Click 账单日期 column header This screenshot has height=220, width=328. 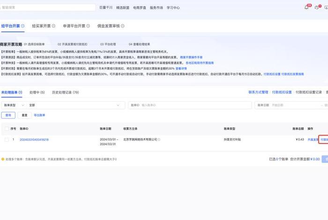105,129
